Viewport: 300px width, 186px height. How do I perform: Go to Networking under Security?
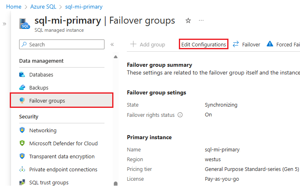pyautogui.click(x=43, y=131)
